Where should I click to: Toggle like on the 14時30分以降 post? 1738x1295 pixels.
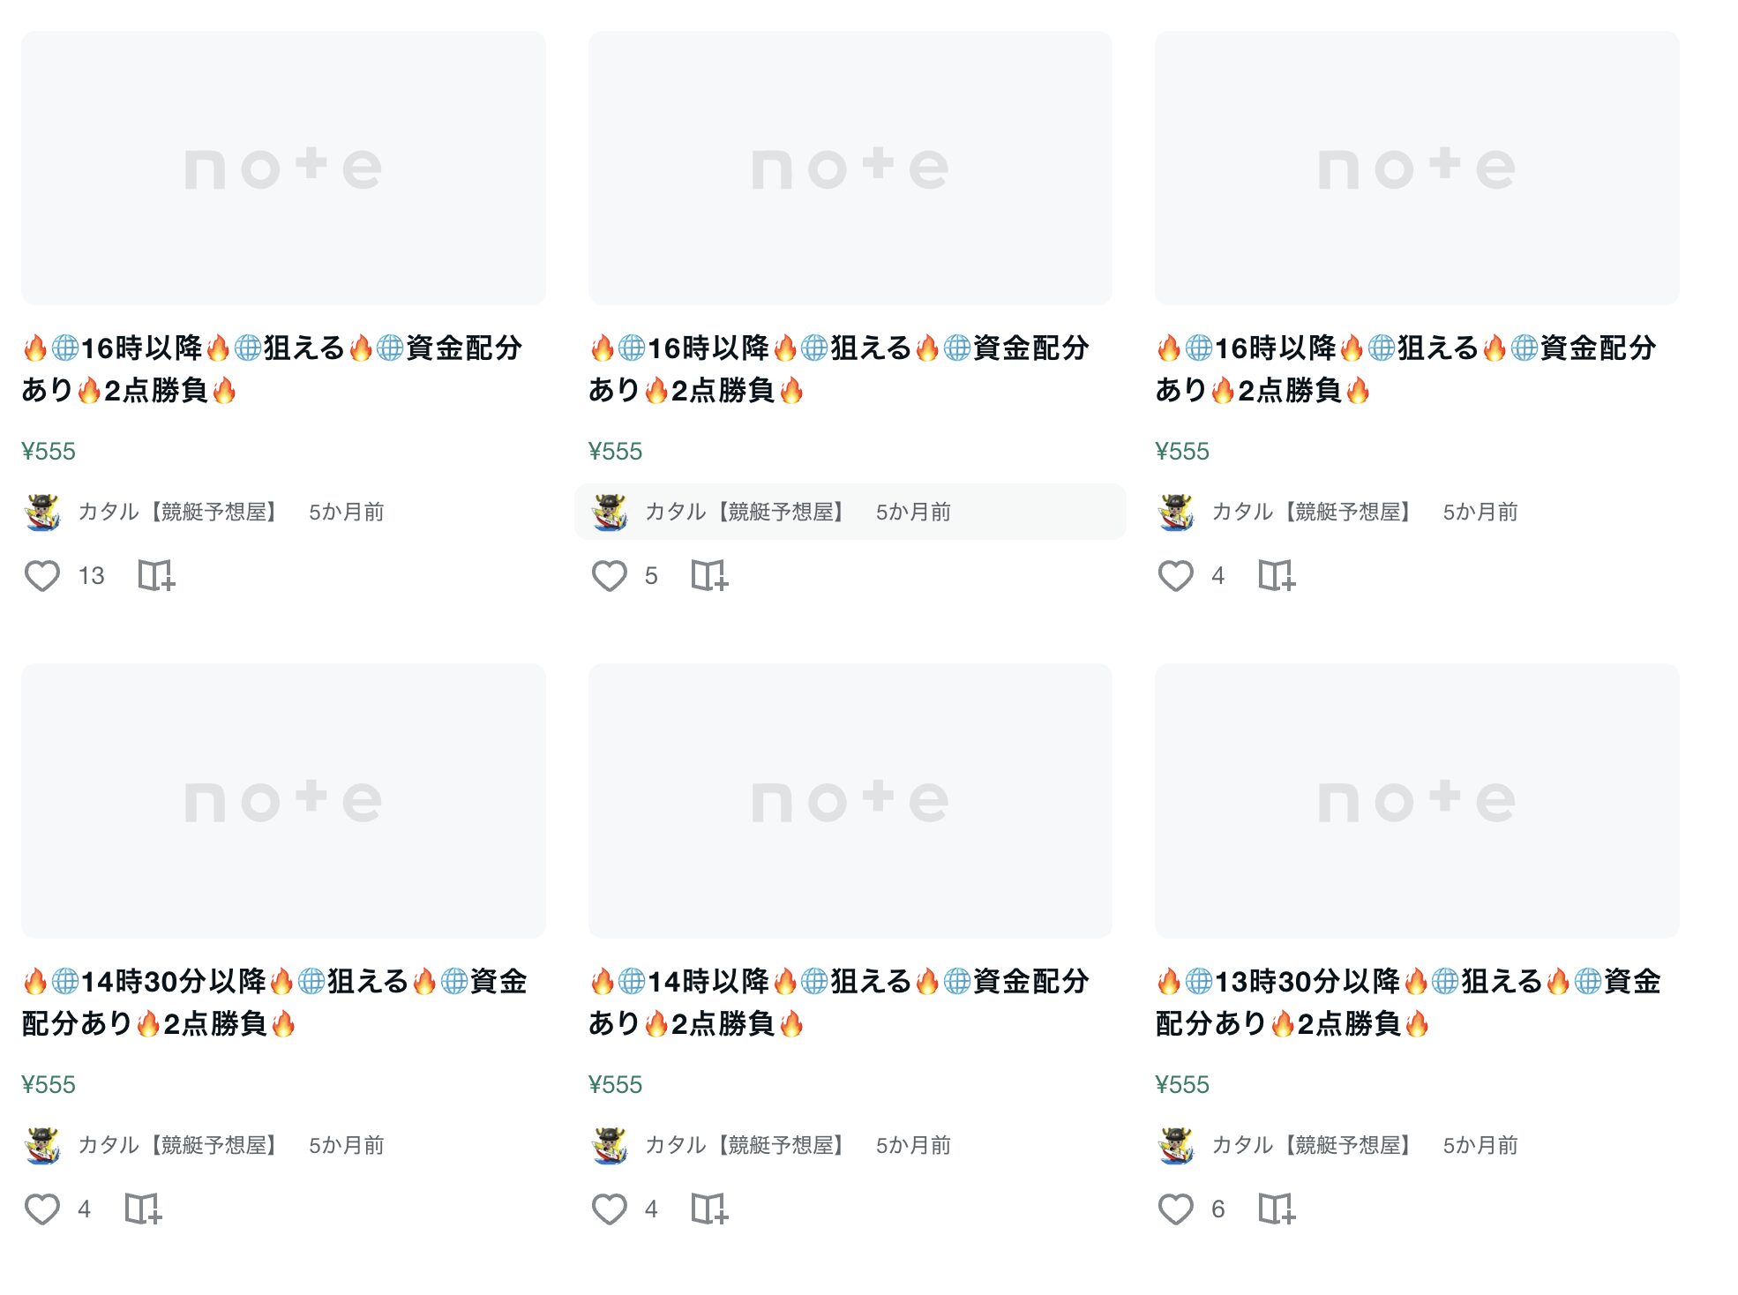pos(41,1209)
